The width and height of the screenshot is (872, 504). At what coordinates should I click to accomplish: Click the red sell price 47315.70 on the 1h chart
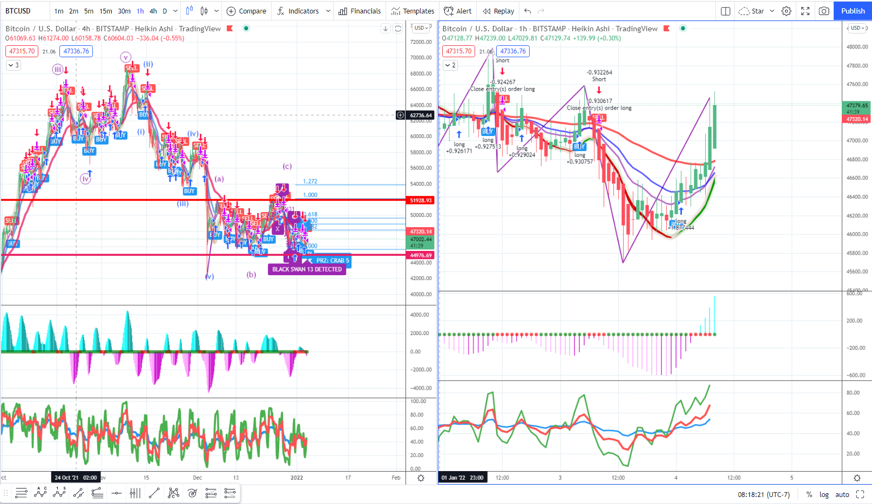click(458, 51)
